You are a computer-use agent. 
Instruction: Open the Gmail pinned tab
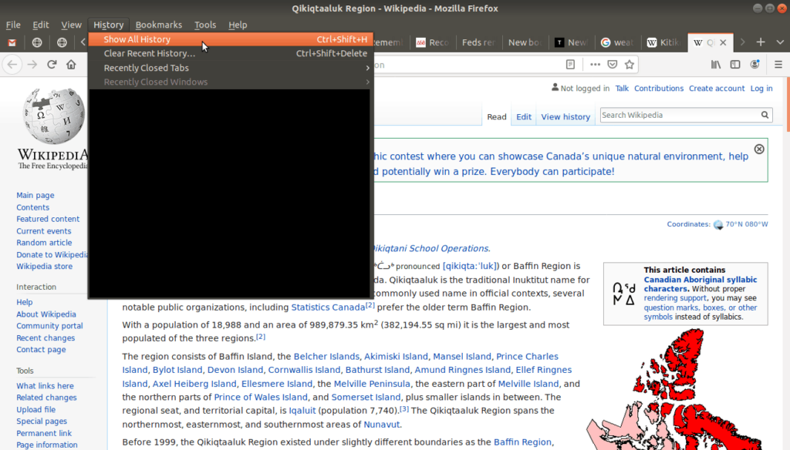coord(12,43)
